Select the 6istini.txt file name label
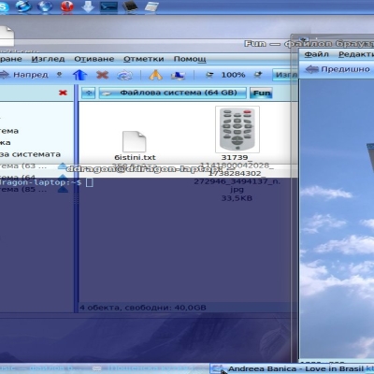Viewport: 374px width, 374px height. (135, 157)
